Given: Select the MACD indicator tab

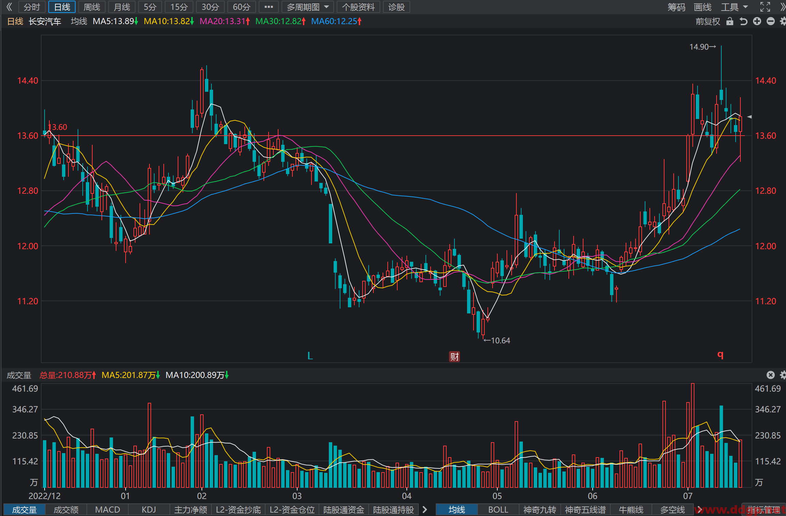Looking at the screenshot, I should point(108,510).
